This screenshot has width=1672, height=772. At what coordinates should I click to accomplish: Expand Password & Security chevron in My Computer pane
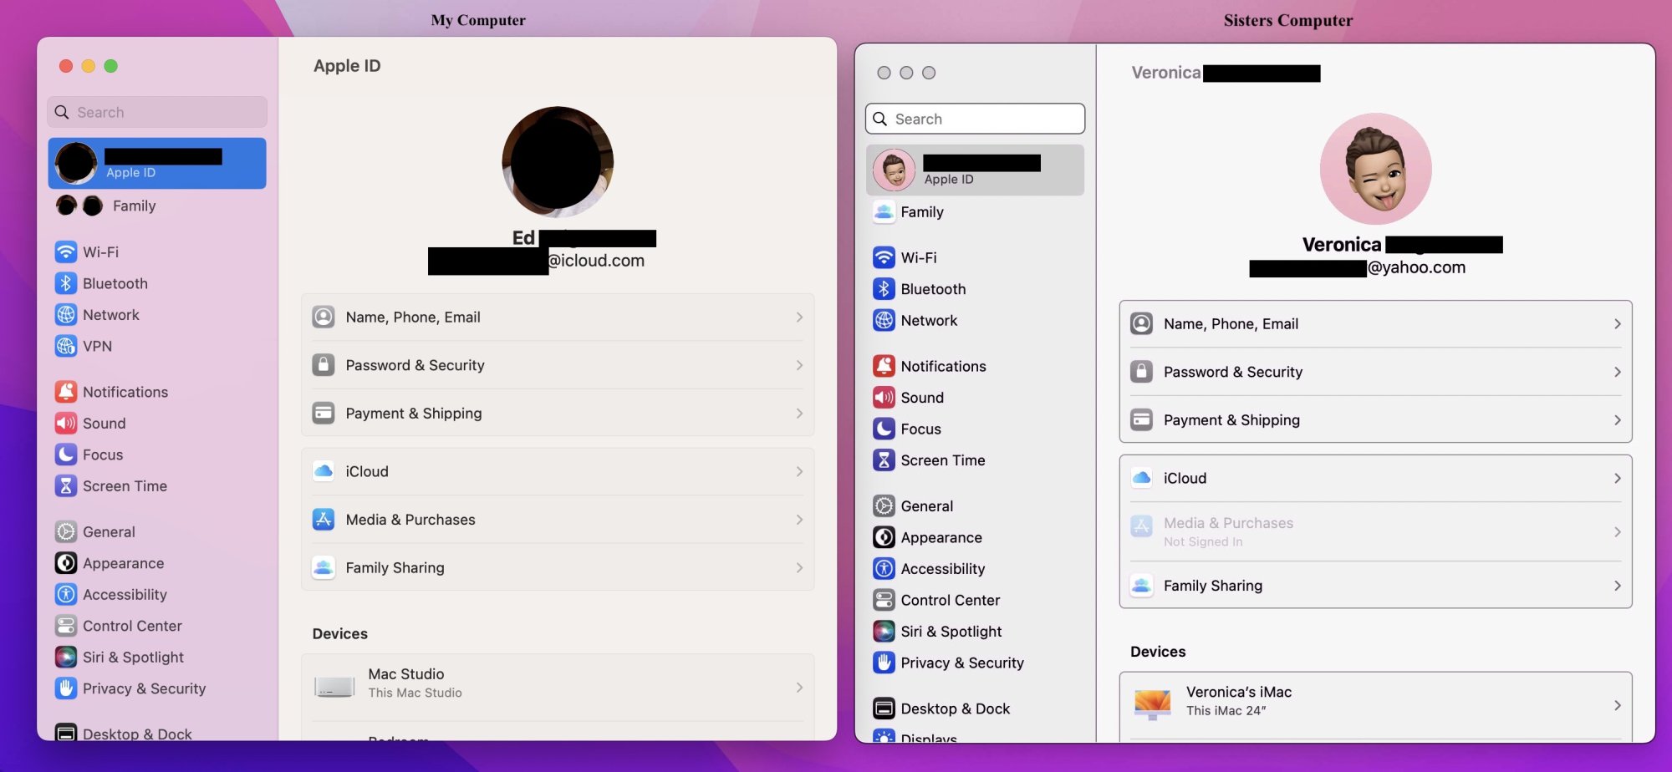click(x=799, y=365)
